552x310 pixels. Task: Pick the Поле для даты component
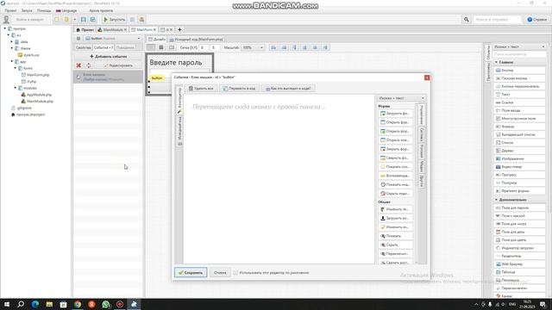[x=519, y=232]
